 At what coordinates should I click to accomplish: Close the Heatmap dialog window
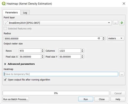(124, 4)
